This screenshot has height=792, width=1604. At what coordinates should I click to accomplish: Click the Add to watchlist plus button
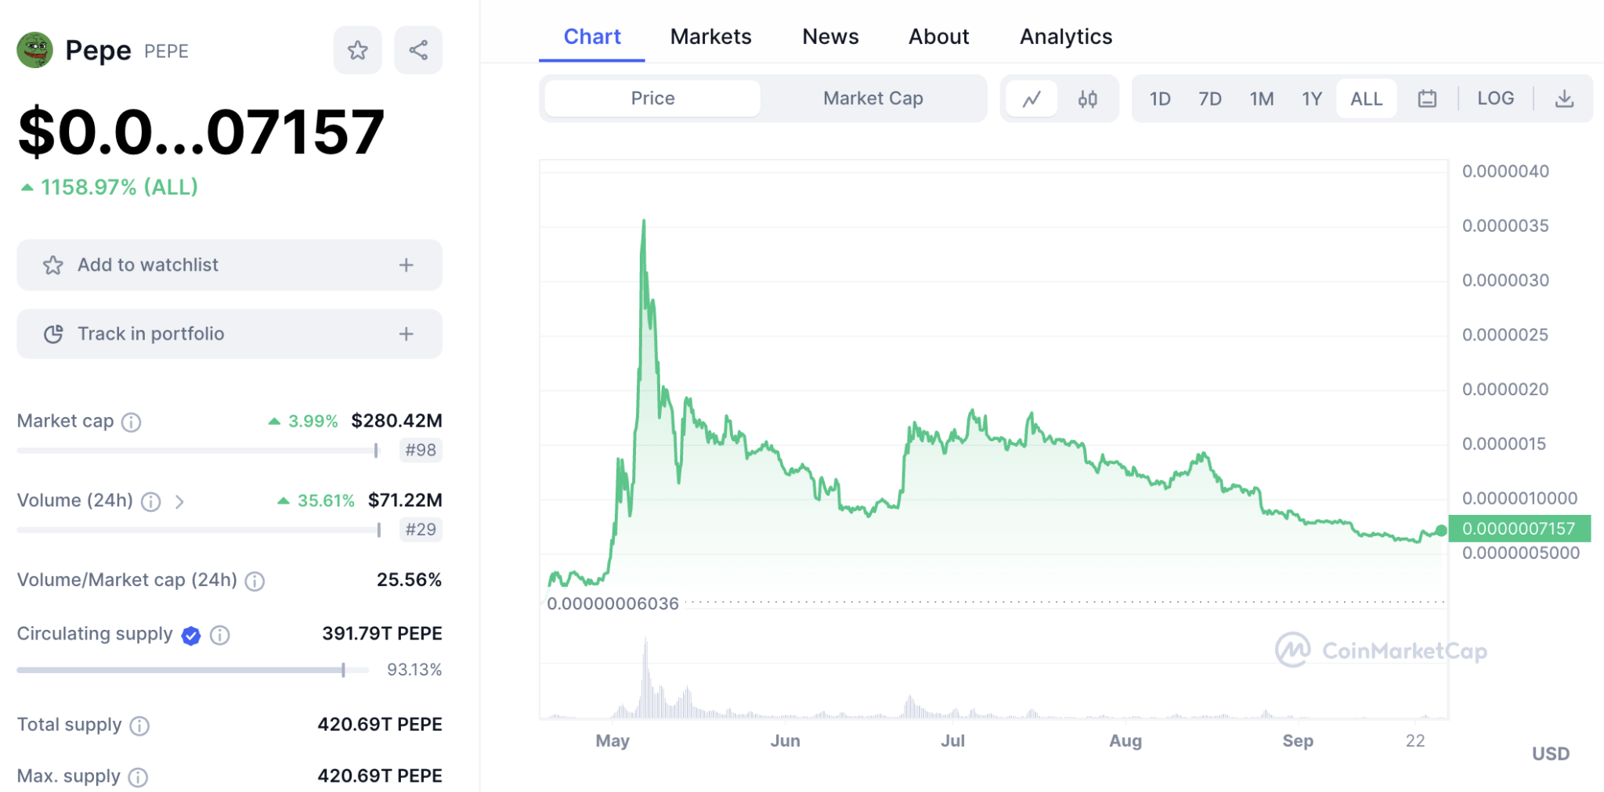coord(406,265)
